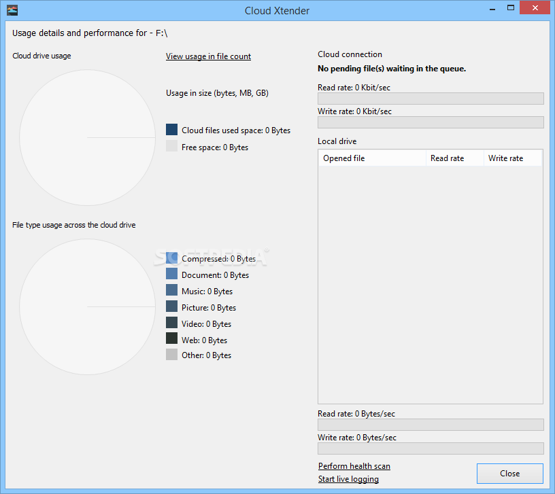The width and height of the screenshot is (555, 494).
Task: Click 'Compressed: 0 Bytes' label
Action: pos(218,259)
